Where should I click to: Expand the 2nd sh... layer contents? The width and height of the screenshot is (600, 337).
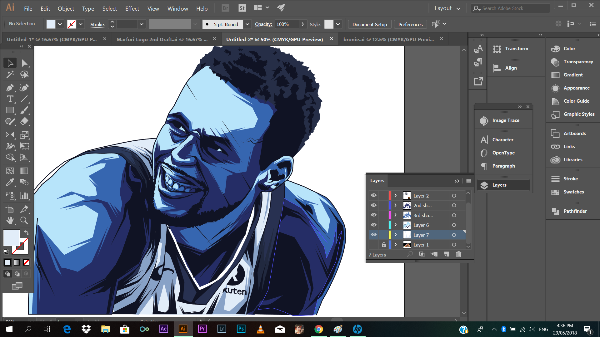pyautogui.click(x=396, y=205)
